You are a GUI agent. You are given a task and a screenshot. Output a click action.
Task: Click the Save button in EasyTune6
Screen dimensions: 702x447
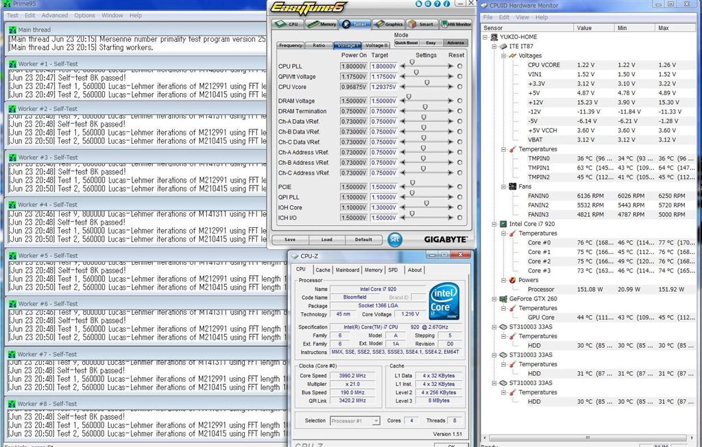(290, 240)
